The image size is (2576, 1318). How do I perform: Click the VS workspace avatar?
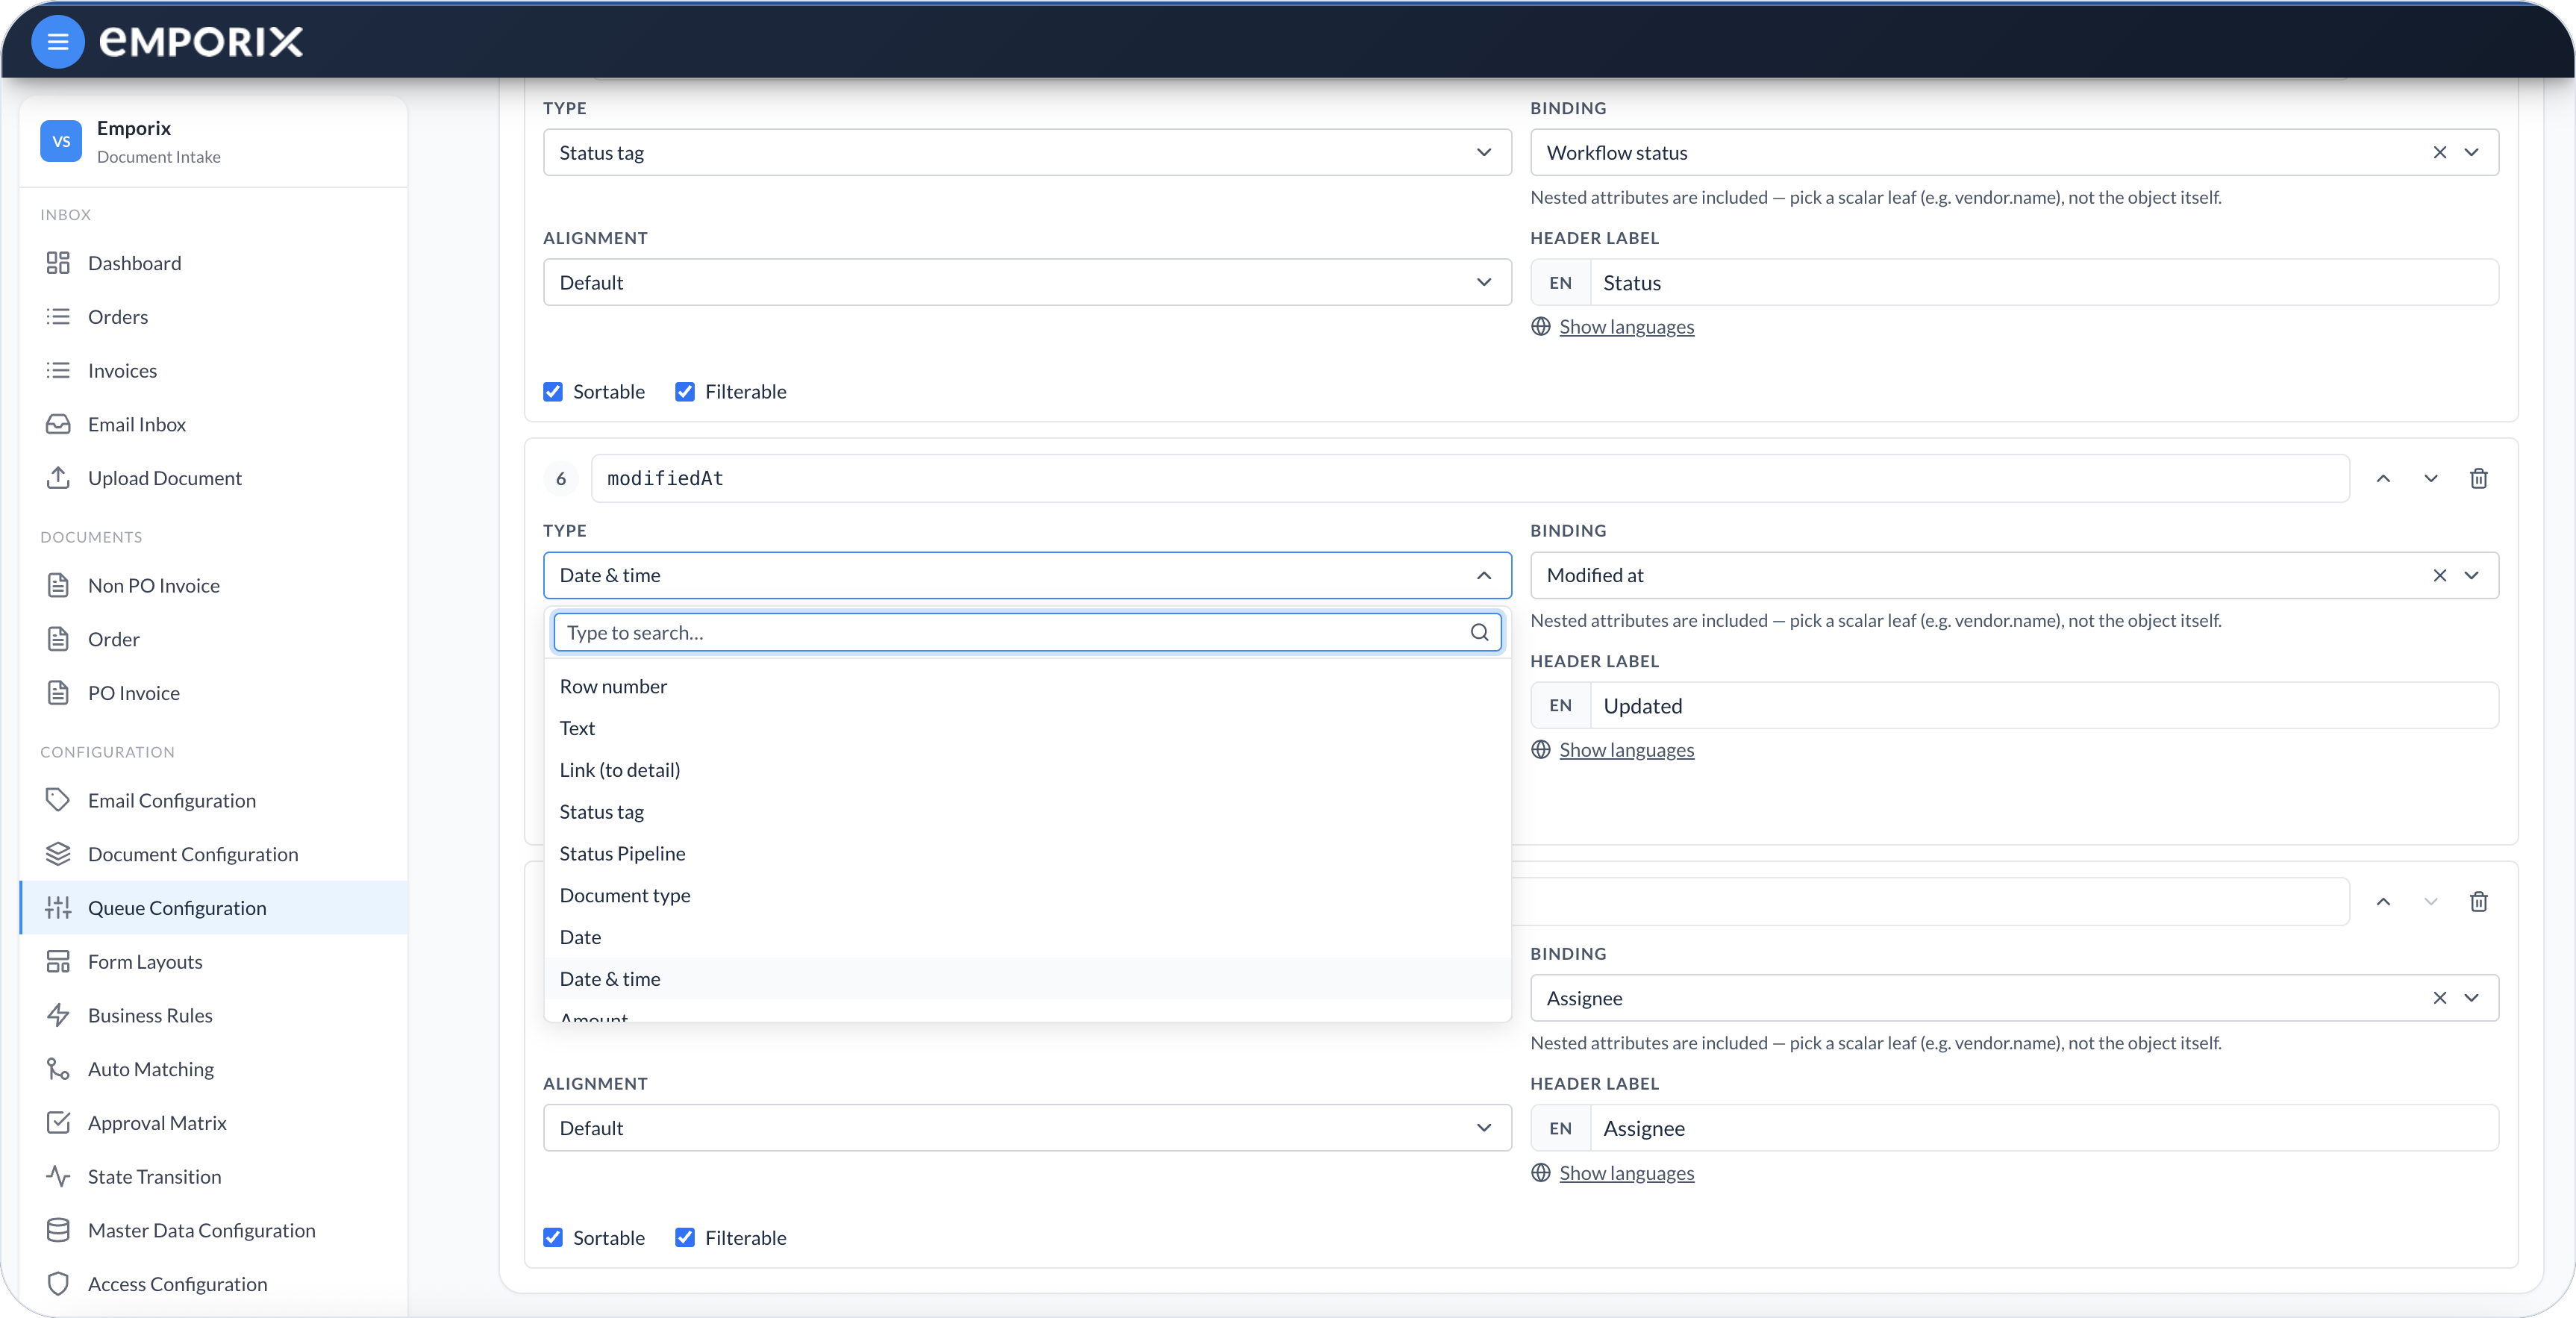click(61, 141)
